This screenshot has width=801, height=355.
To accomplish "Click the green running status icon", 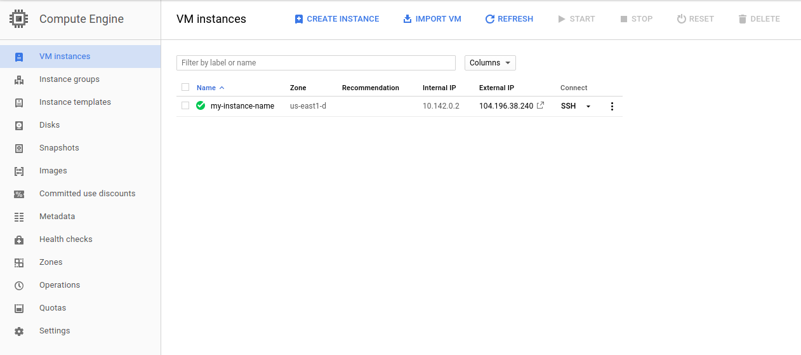I will 201,106.
